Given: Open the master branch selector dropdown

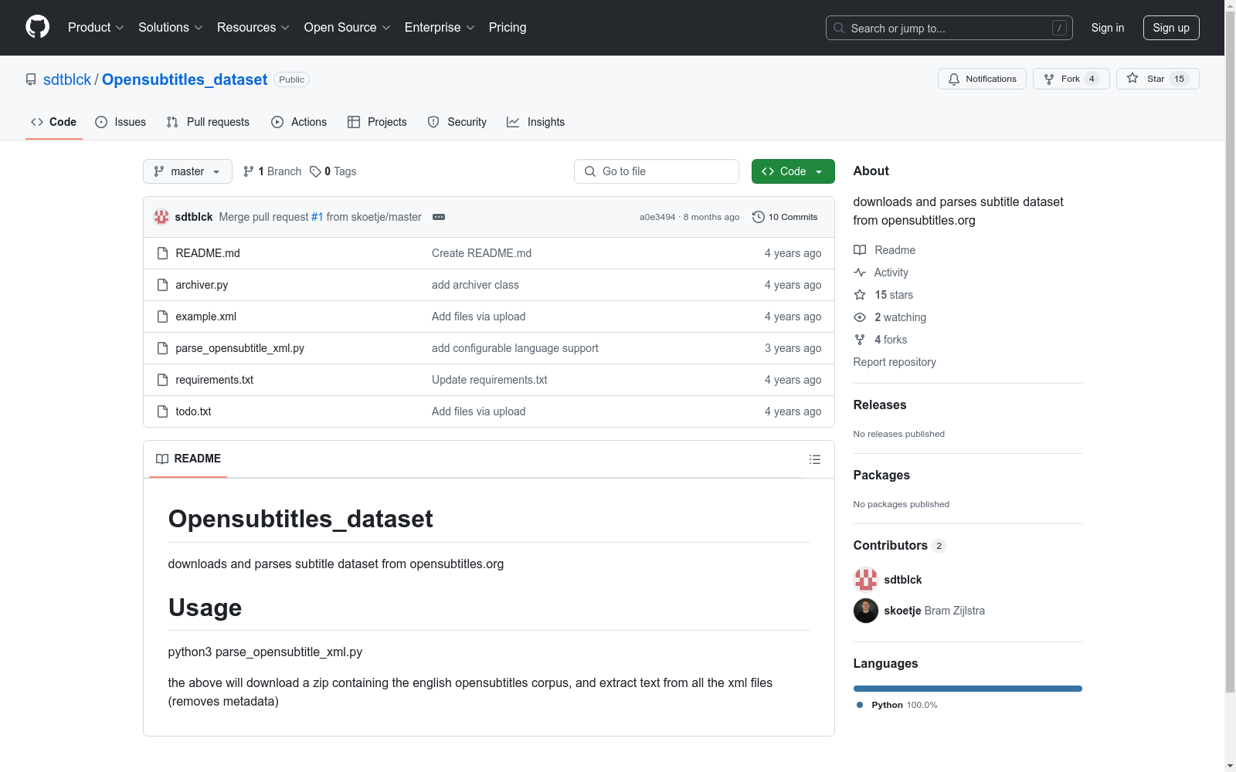Looking at the screenshot, I should pos(188,171).
